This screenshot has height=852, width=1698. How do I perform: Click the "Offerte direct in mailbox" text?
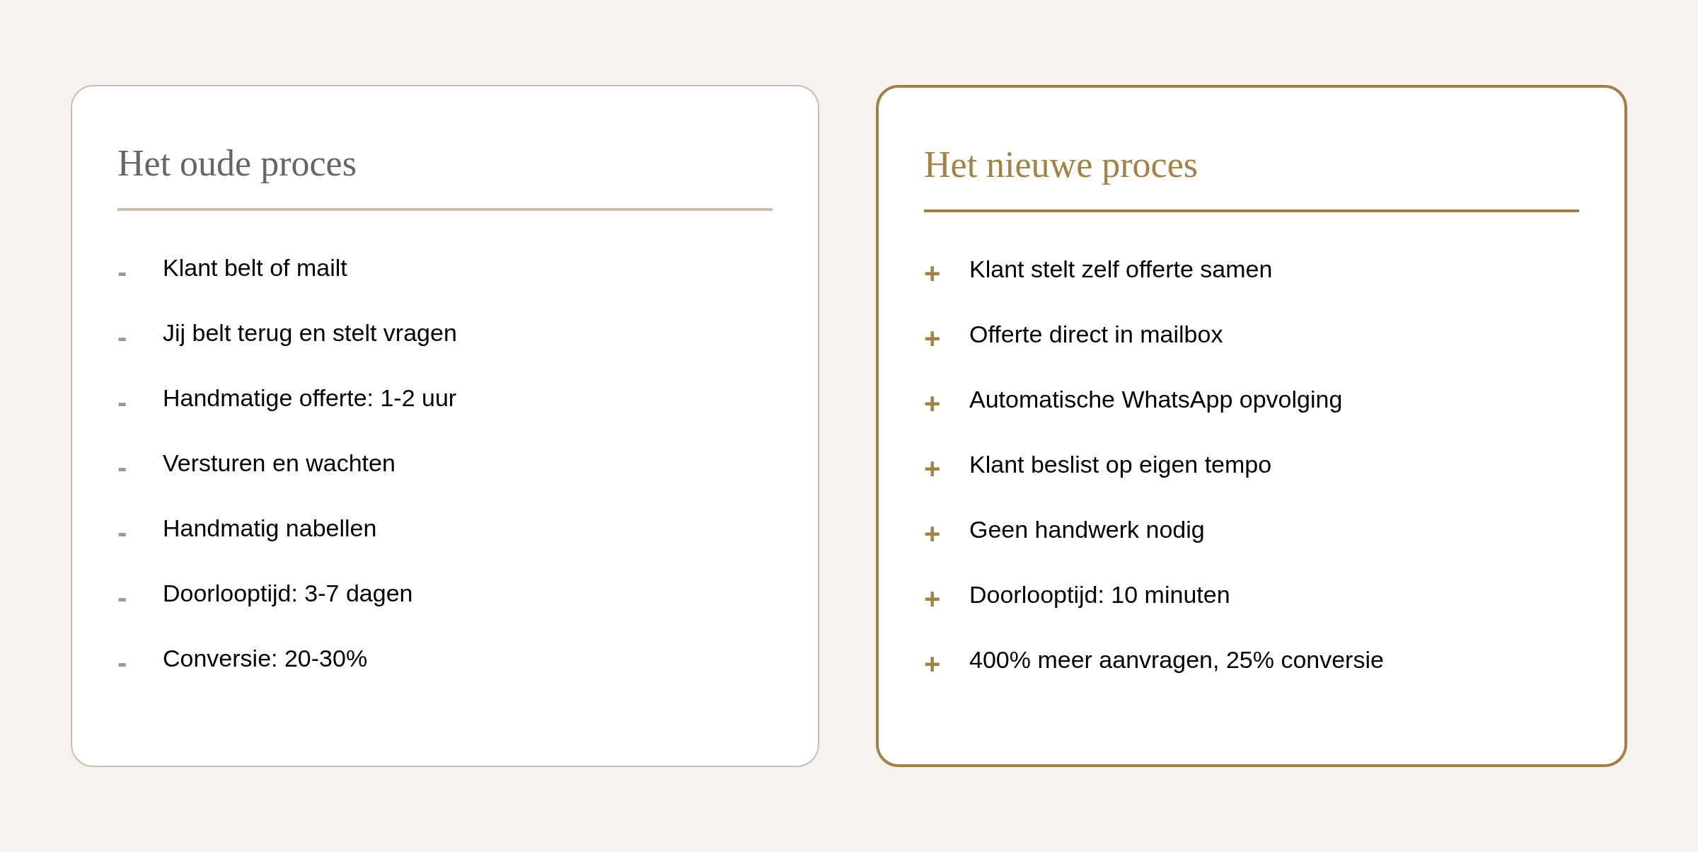click(x=1095, y=335)
